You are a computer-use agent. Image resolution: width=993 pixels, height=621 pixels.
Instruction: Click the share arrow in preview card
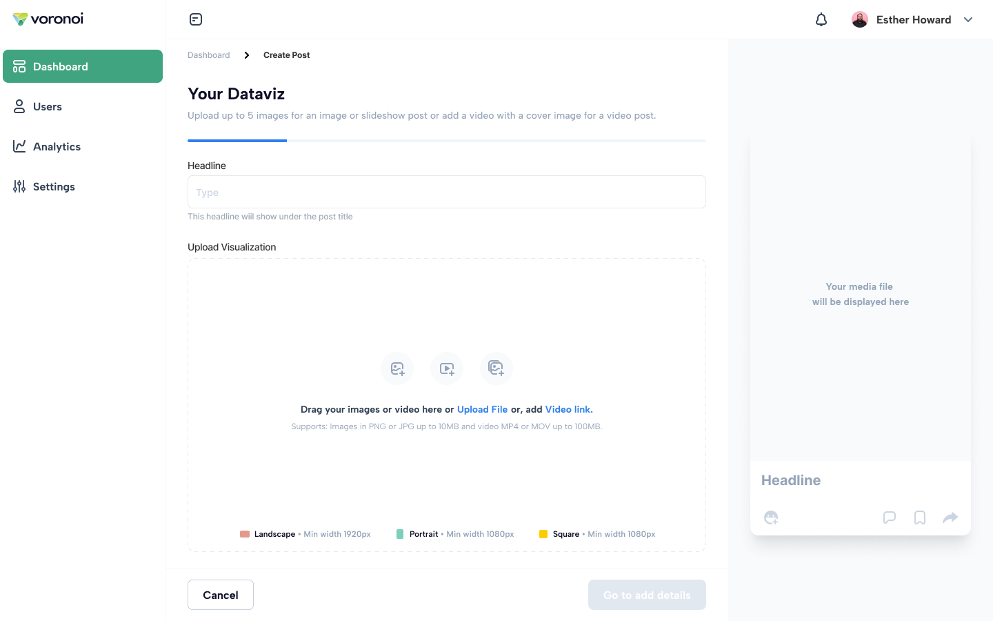(950, 517)
